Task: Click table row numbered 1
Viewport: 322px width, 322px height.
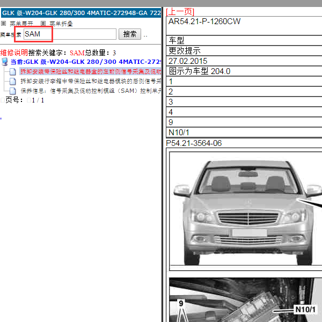Action: (244, 82)
